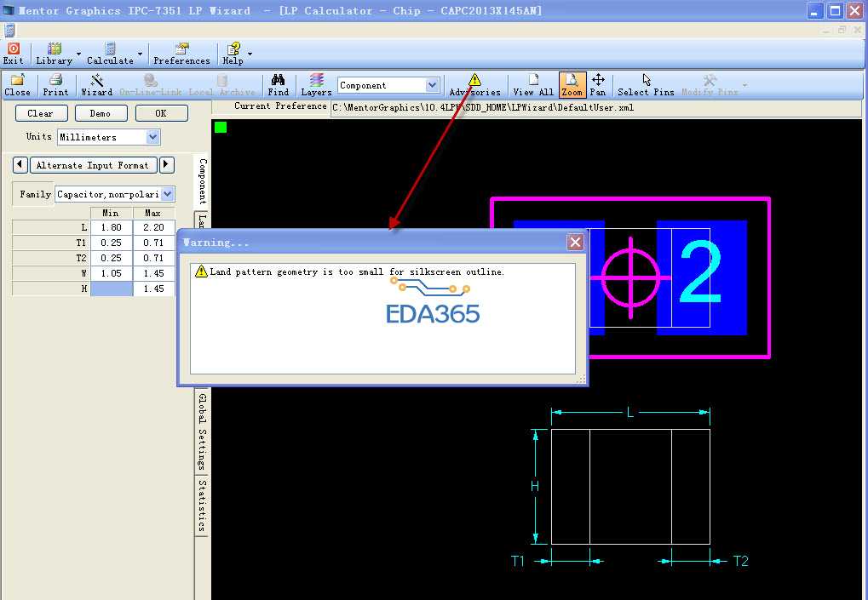The image size is (868, 600).
Task: Switch to the Component side tab
Action: [x=203, y=181]
